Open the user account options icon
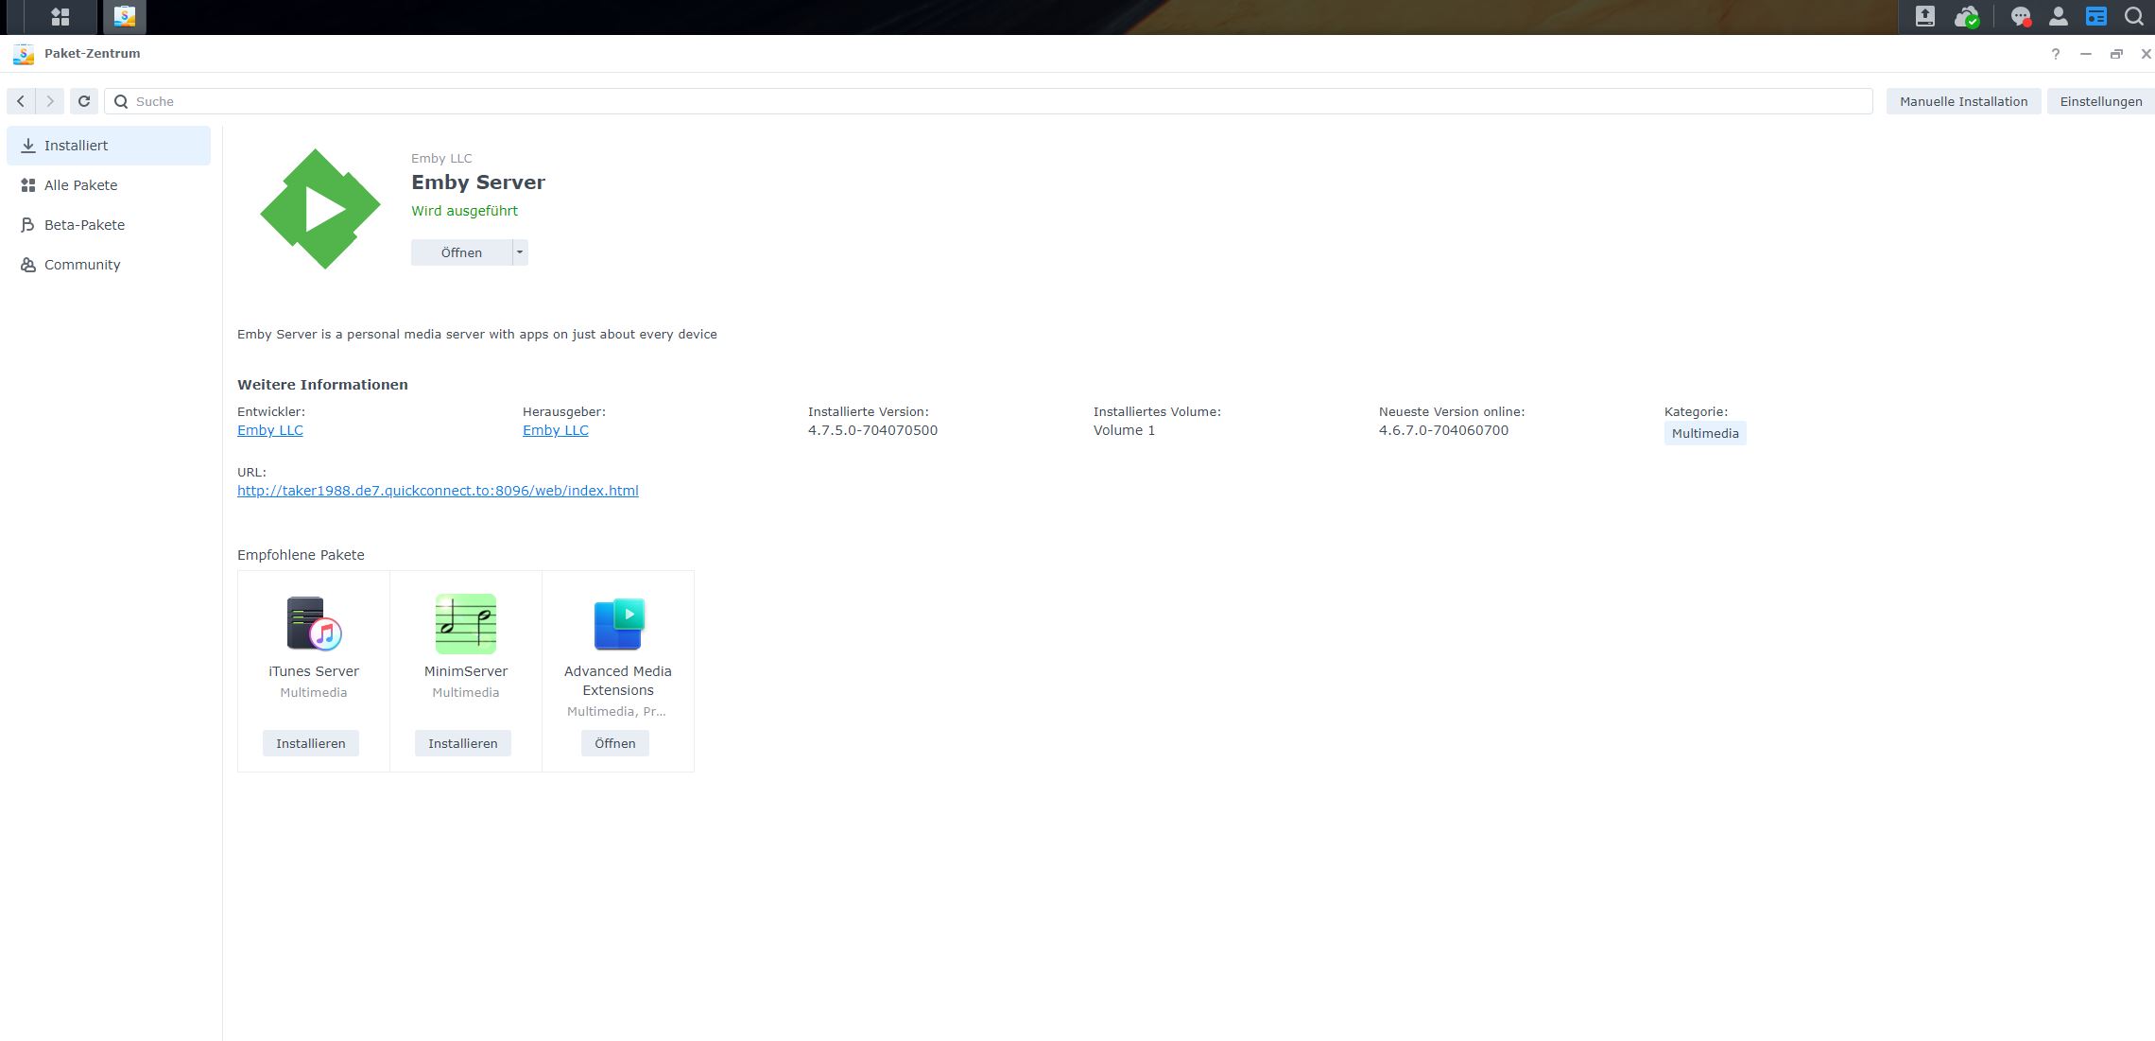This screenshot has width=2155, height=1041. point(2058,16)
